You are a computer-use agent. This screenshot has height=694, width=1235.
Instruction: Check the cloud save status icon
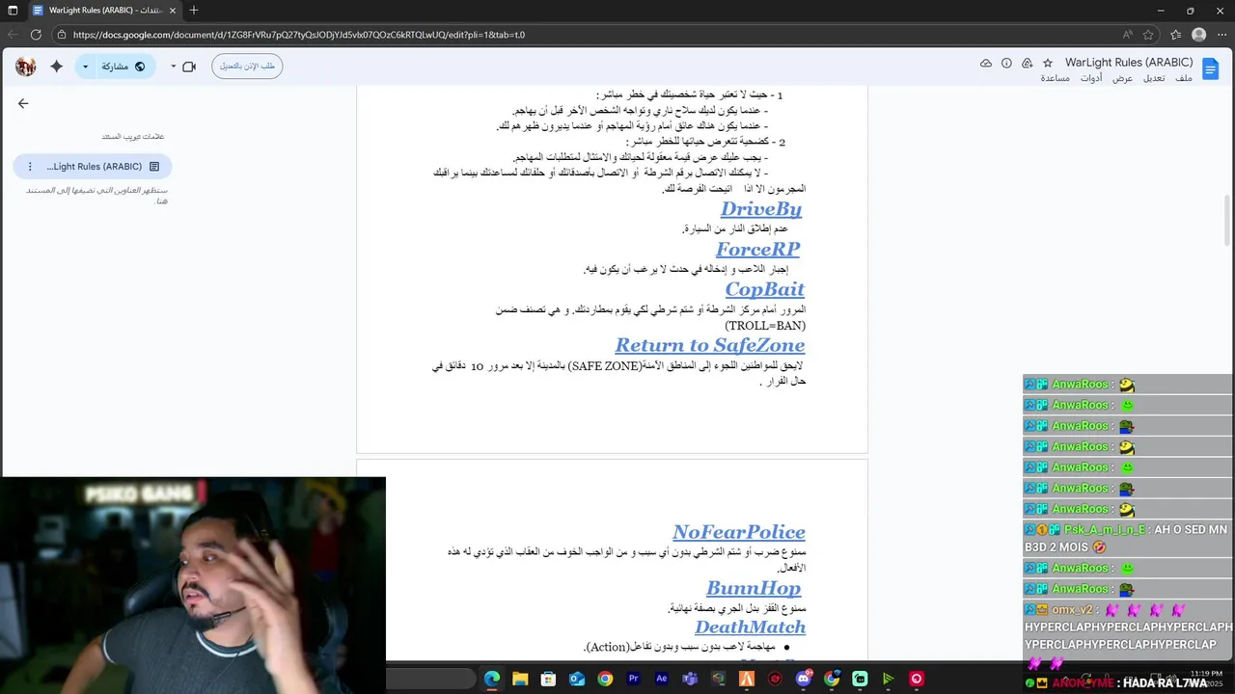tap(985, 63)
